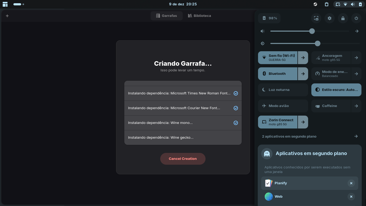Close Planify background app
Screen dimensions: 366x206
click(351, 183)
